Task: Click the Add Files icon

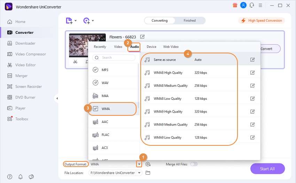Action: click(69, 21)
